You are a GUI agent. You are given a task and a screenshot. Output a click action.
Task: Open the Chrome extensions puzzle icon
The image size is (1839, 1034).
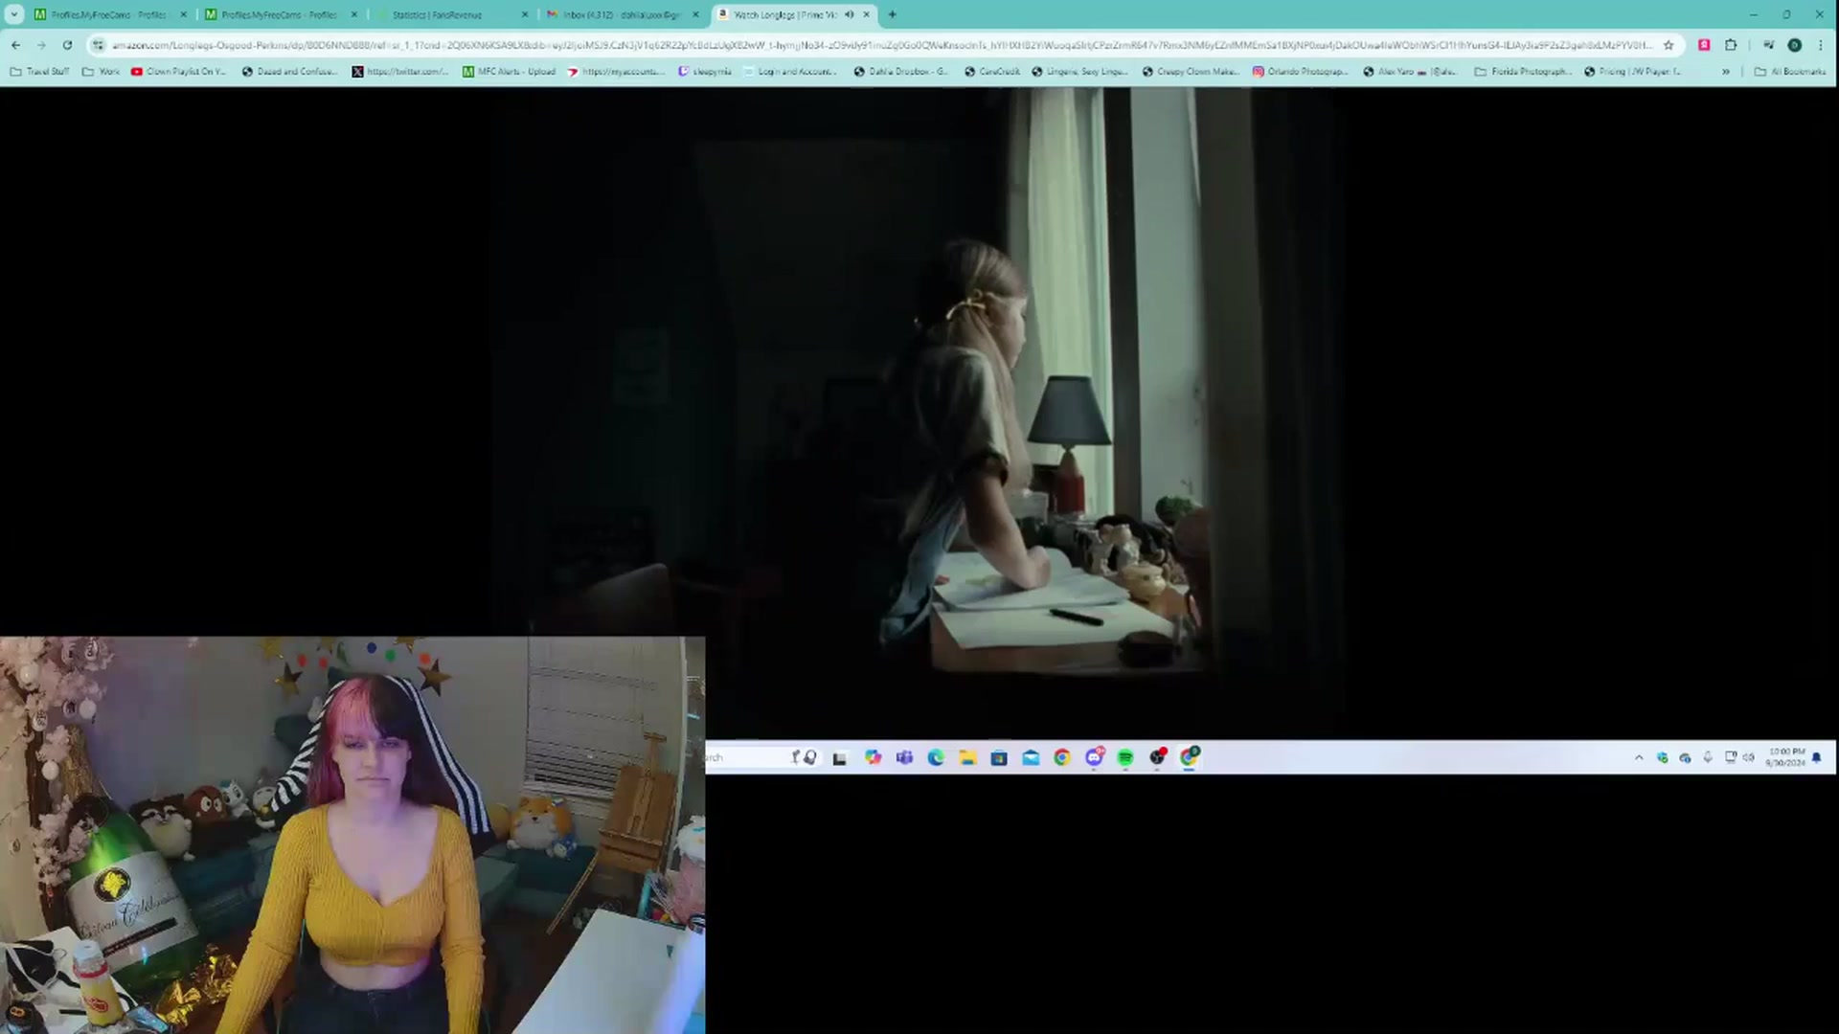pyautogui.click(x=1731, y=45)
